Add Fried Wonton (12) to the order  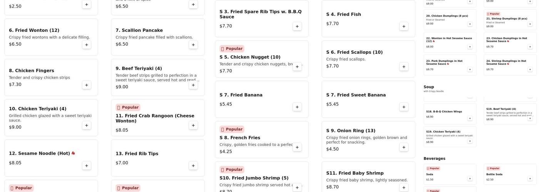pos(86,45)
